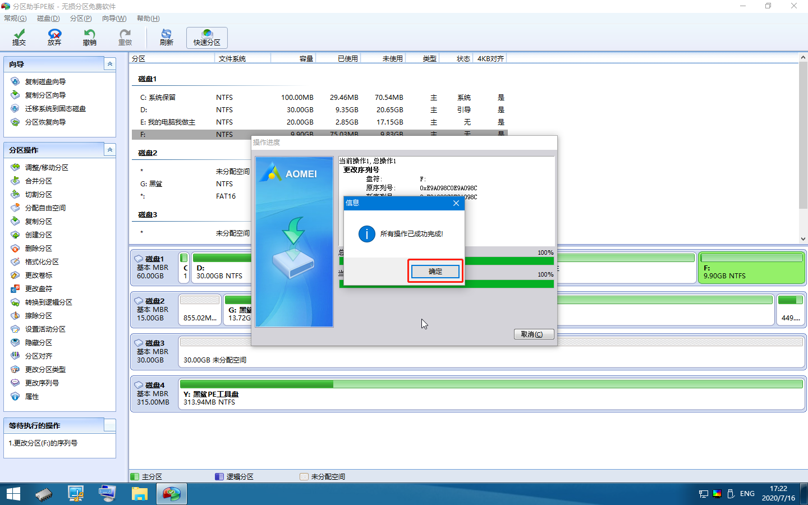Click the 4KB对齐 column header

click(x=490, y=58)
